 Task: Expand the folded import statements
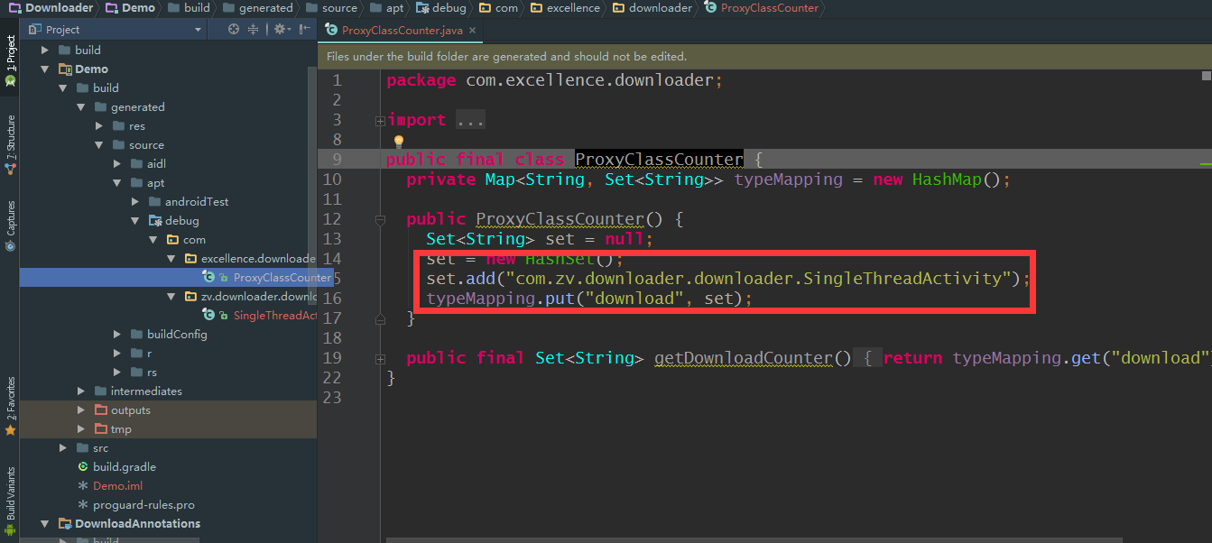tap(380, 120)
